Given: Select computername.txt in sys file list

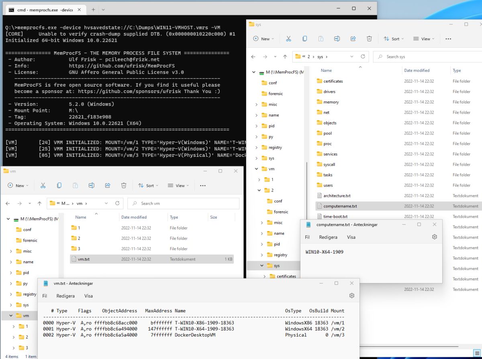Looking at the screenshot, I should point(340,206).
